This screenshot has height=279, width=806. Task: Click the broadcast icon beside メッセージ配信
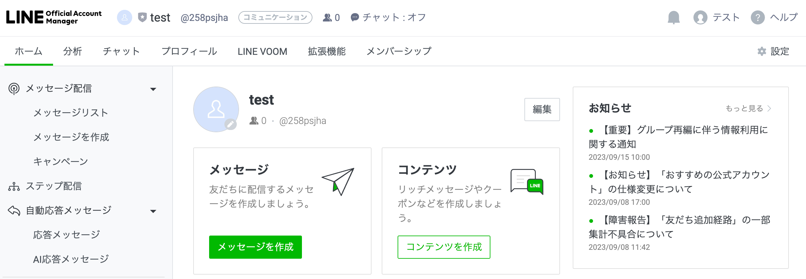[13, 88]
